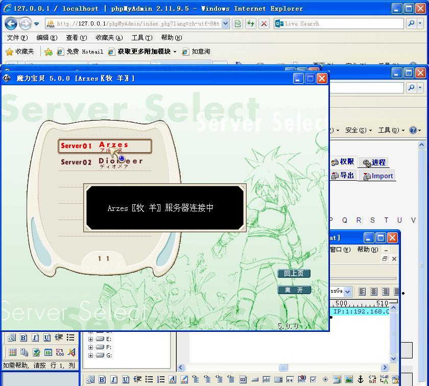
Task: Open the phpMyAdmin Import tab
Action: 378,176
